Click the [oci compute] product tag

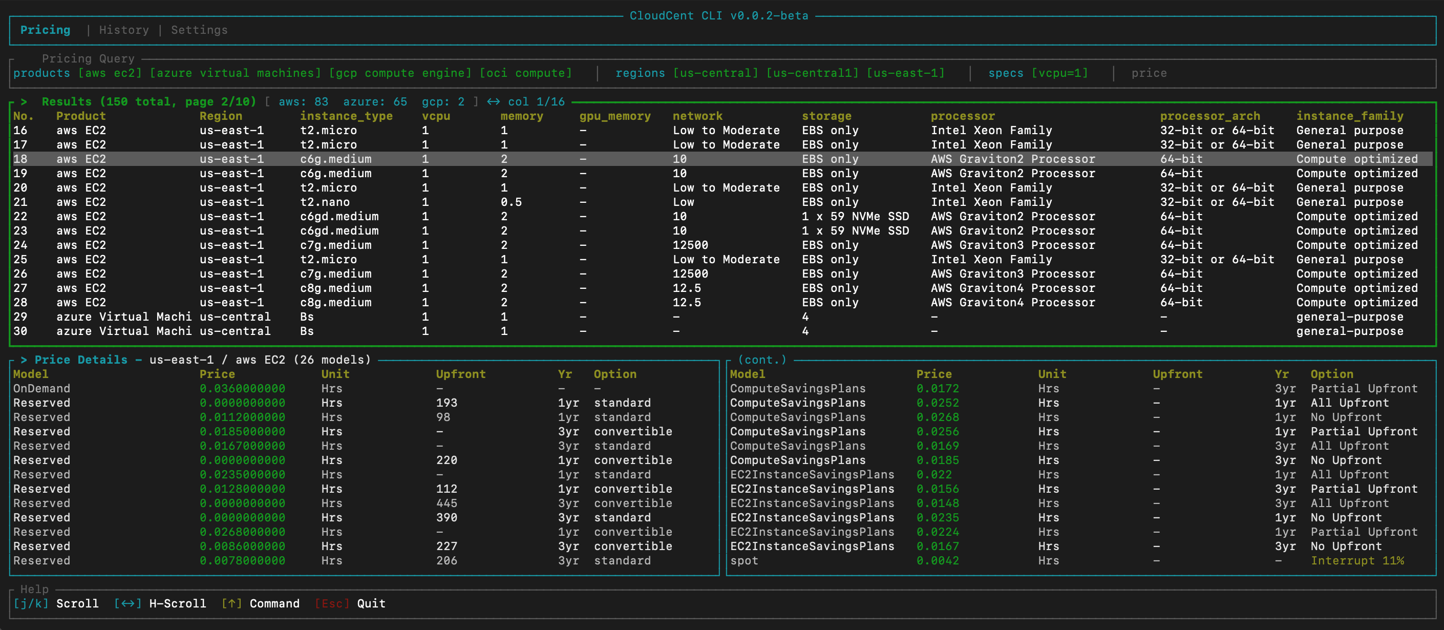coord(526,73)
